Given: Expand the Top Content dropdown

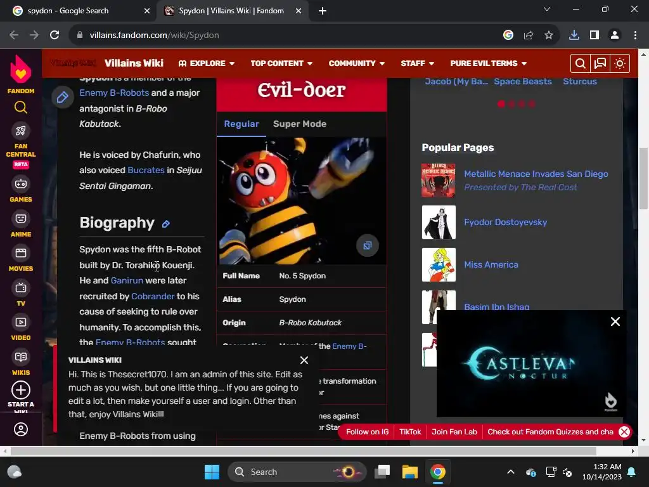Looking at the screenshot, I should tap(281, 63).
